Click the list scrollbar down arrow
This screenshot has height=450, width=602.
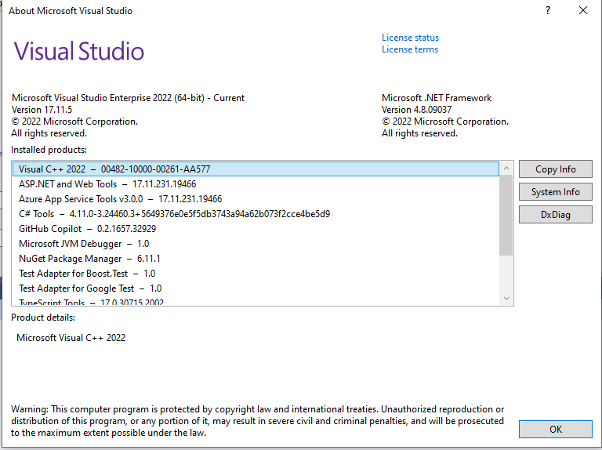506,299
